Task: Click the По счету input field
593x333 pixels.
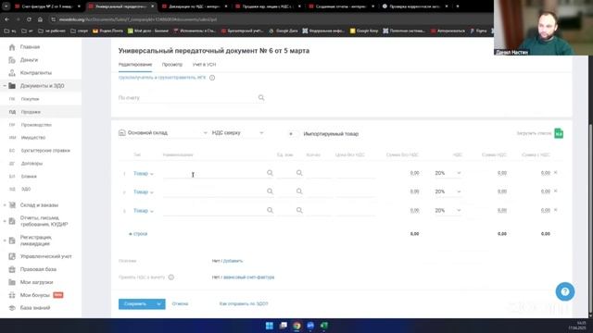Action: tap(187, 98)
